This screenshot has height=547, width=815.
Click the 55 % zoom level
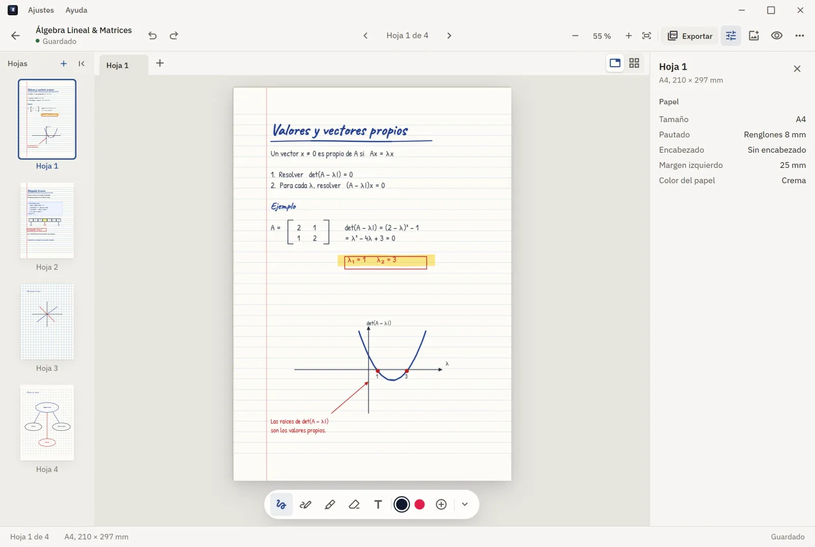[602, 36]
